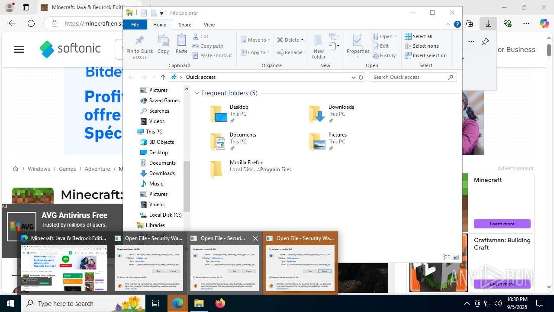The image size is (554, 312).
Task: Click the New folder icon
Action: [319, 46]
